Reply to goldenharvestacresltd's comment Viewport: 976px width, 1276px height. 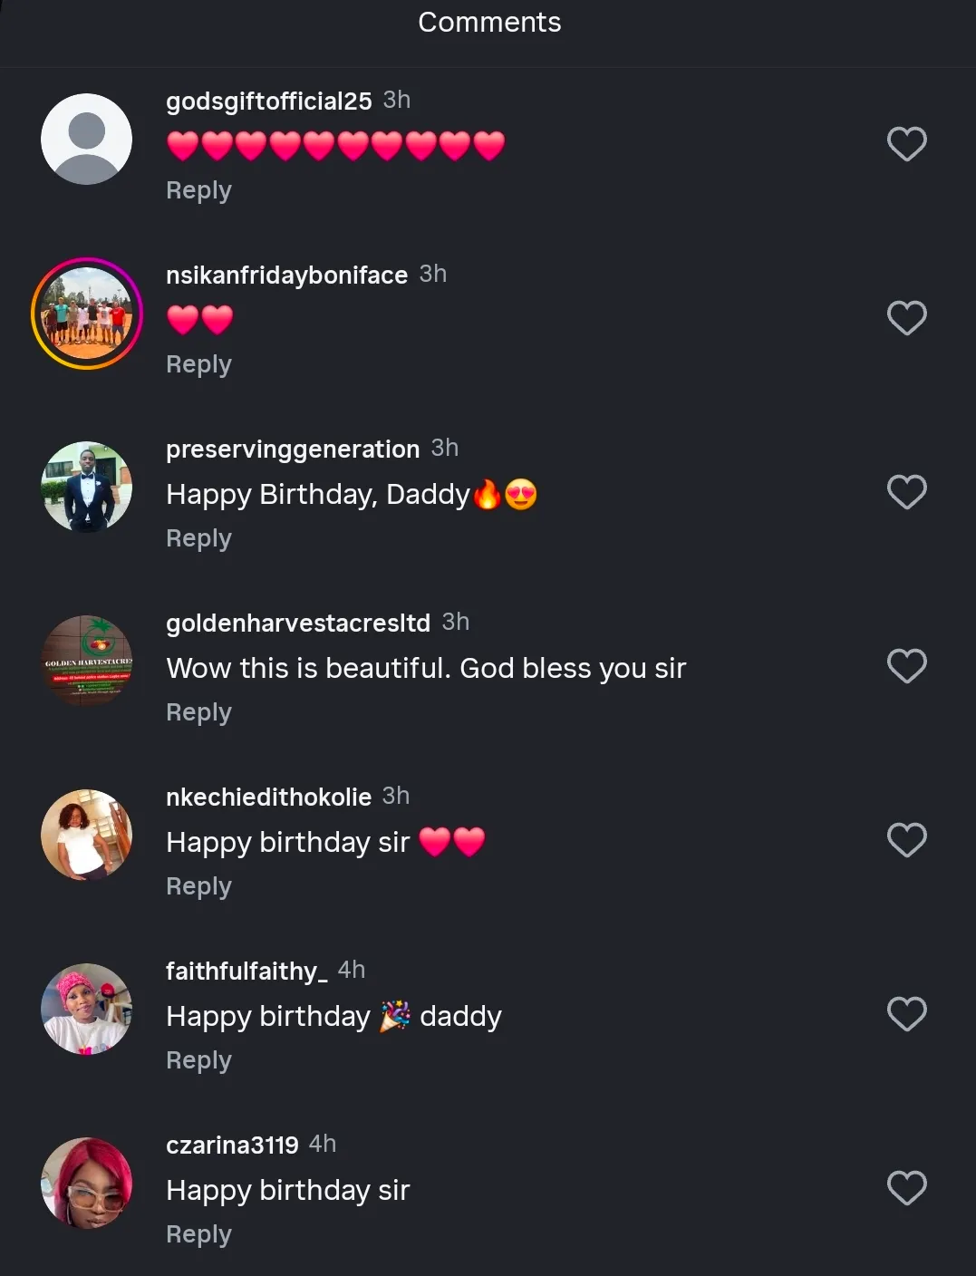click(198, 712)
